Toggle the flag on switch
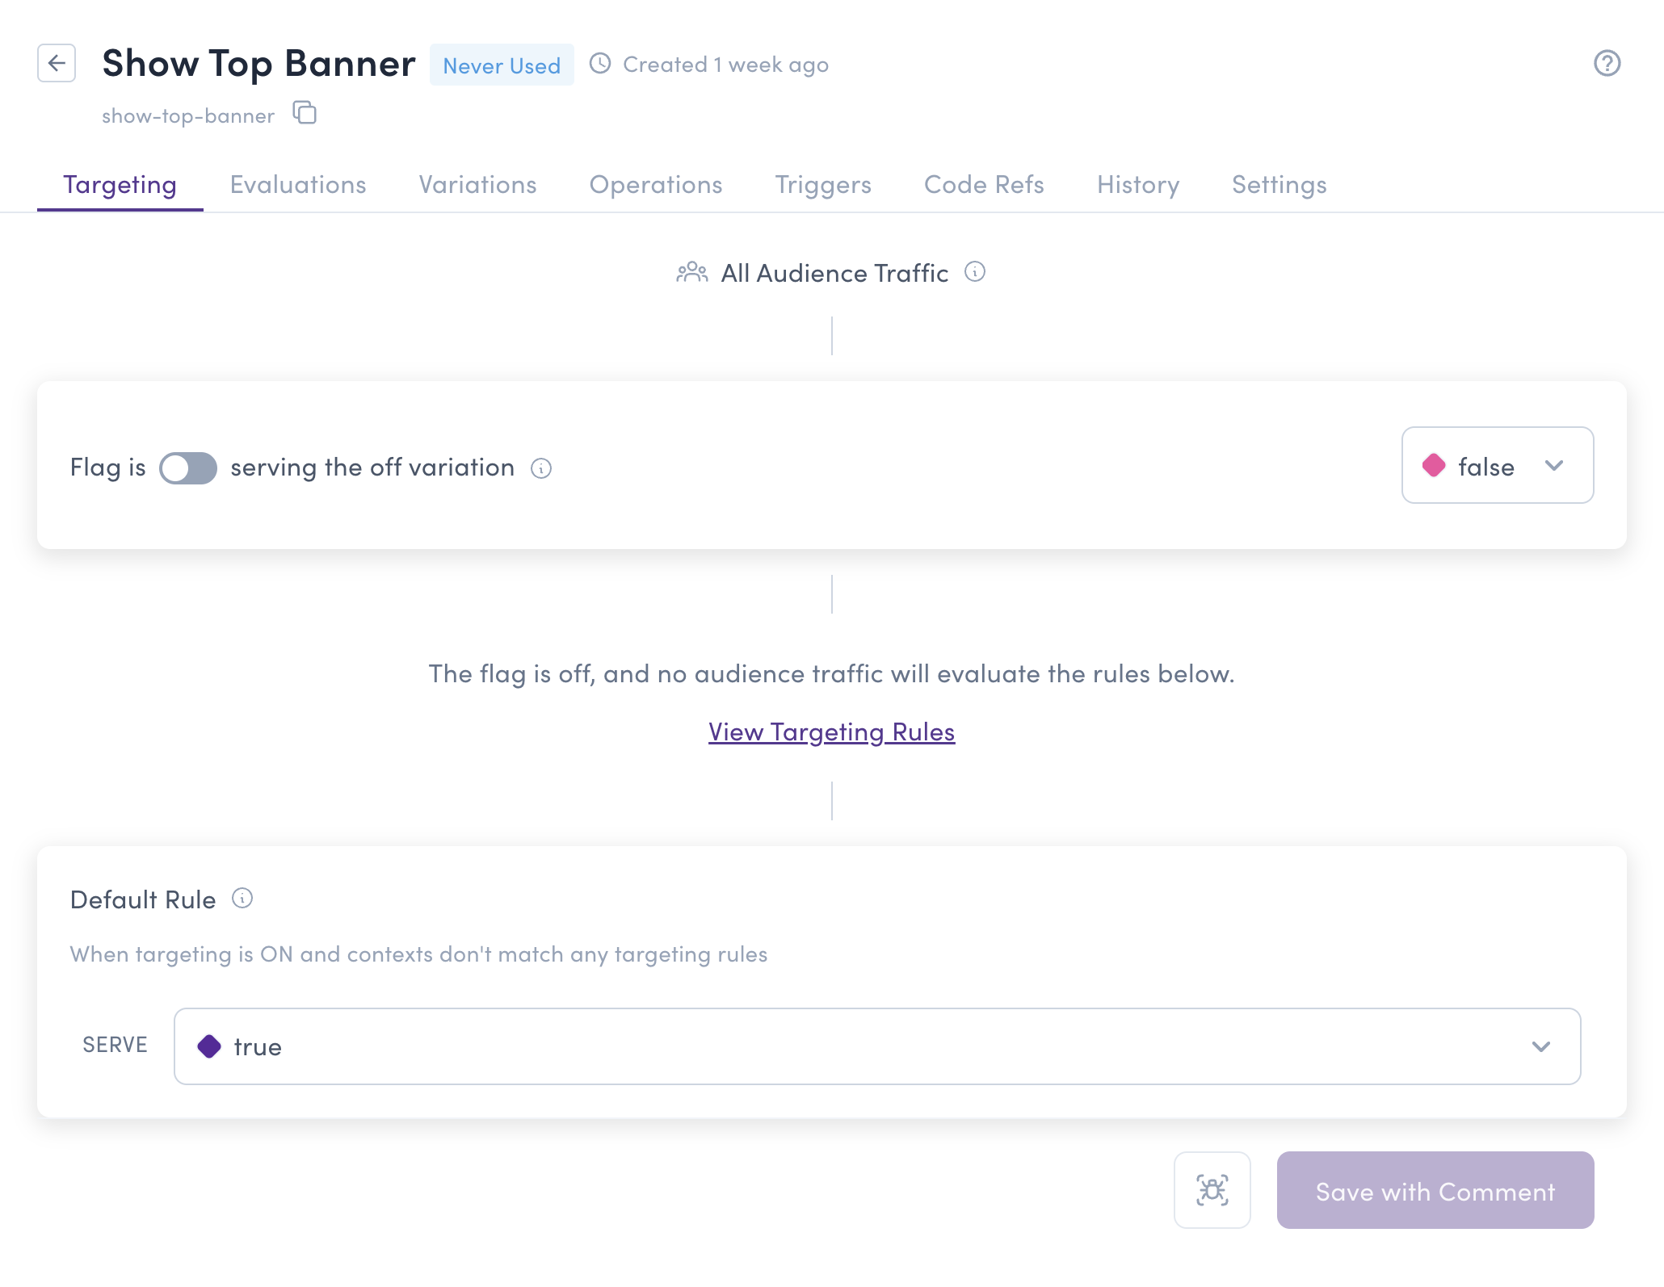1664x1287 pixels. coord(188,468)
